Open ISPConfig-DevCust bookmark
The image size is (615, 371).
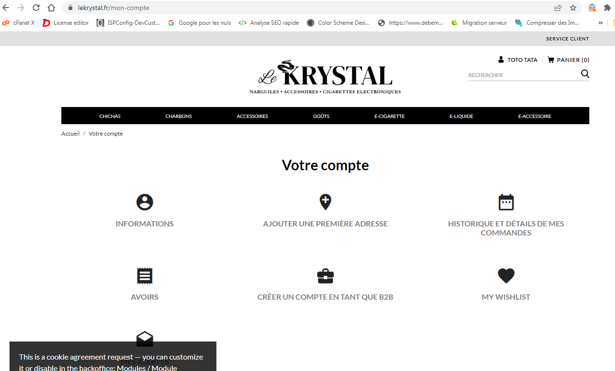pyautogui.click(x=128, y=23)
